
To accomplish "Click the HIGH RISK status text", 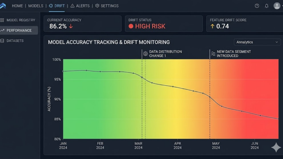I will pos(150,26).
